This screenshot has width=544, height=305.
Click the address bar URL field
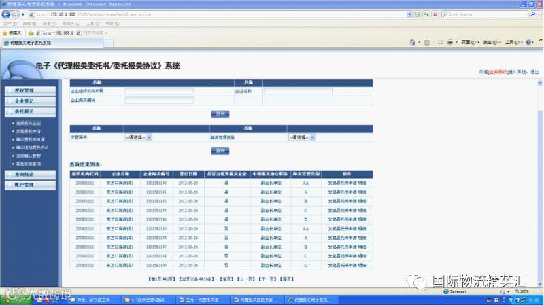click(217, 14)
